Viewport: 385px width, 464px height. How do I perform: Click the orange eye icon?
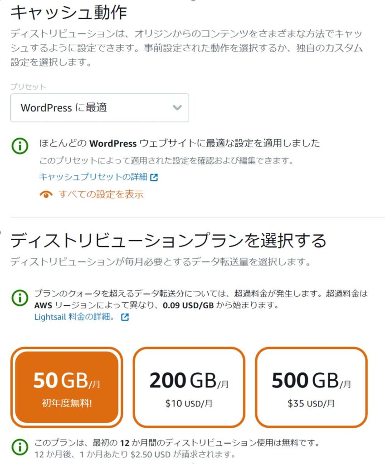(46, 195)
